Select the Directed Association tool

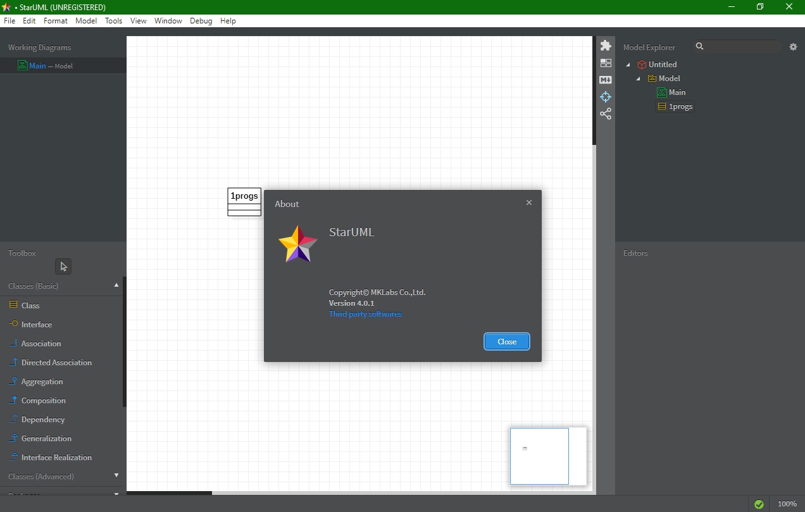click(x=61, y=362)
